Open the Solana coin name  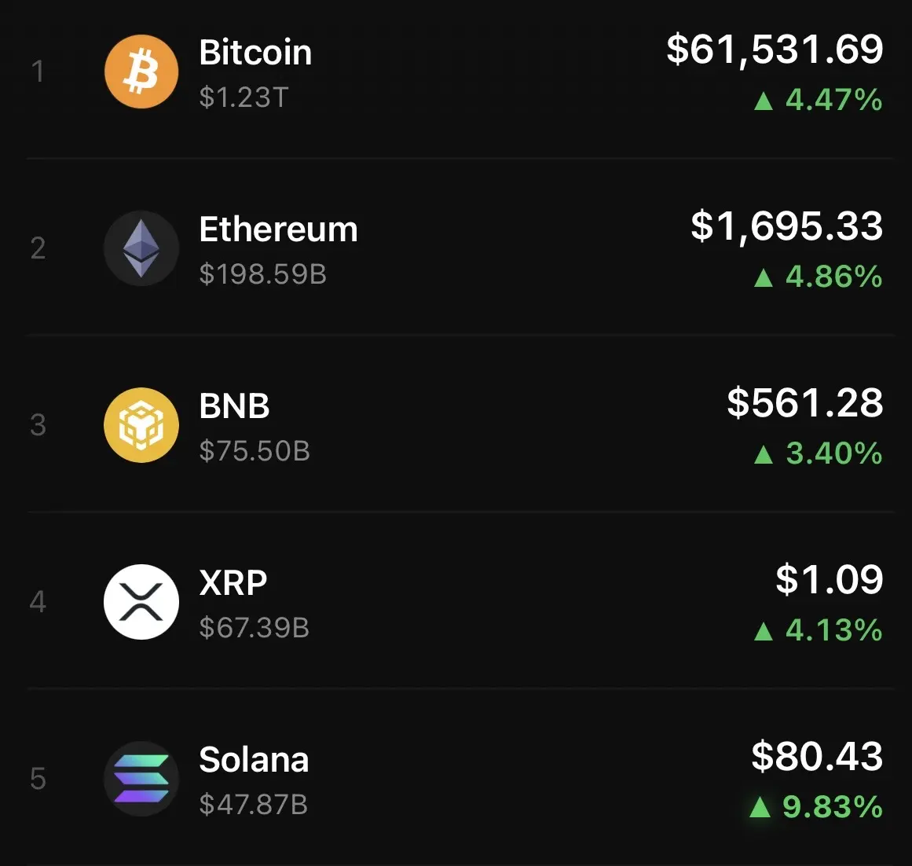pyautogui.click(x=254, y=759)
